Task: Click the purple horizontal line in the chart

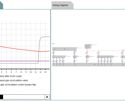Action: click(25, 61)
